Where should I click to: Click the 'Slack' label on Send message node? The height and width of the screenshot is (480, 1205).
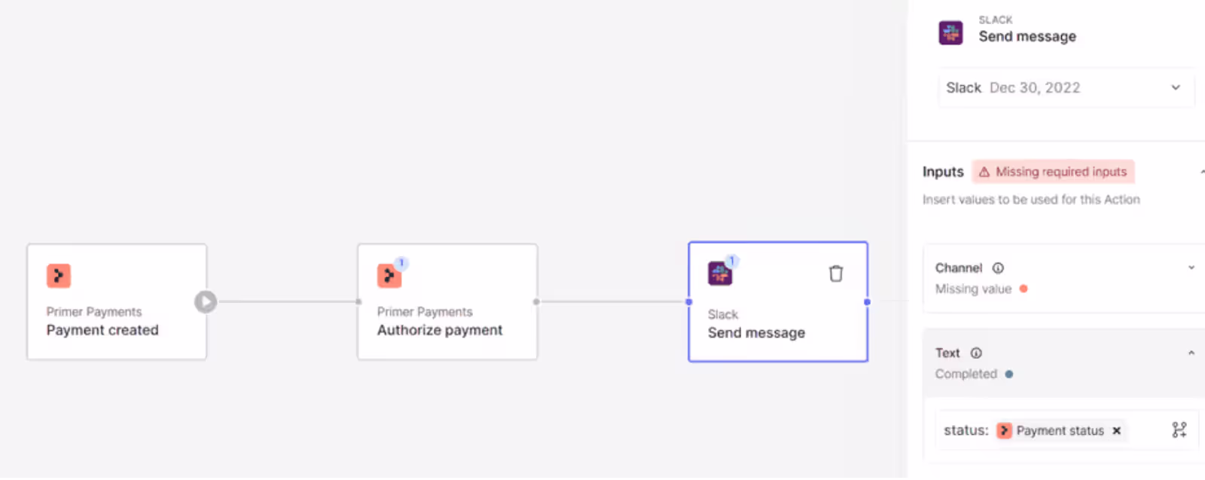(723, 315)
